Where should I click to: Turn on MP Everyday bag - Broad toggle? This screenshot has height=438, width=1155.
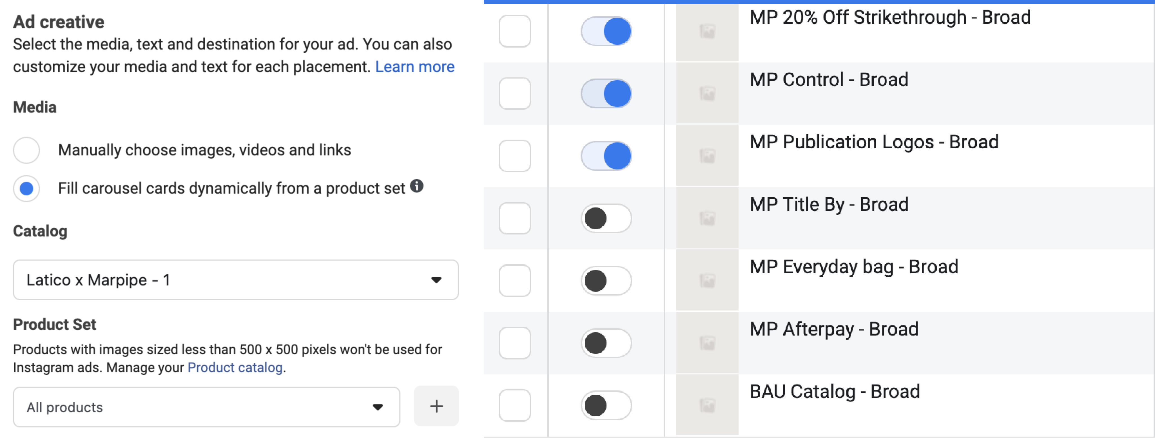tap(606, 281)
